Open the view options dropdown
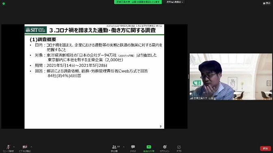The height and width of the screenshot is (153, 273). click(174, 2)
